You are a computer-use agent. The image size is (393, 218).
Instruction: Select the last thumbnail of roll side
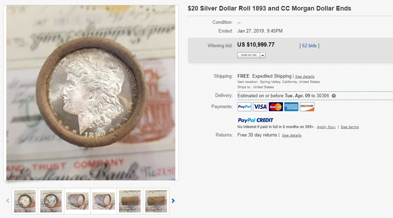[x=156, y=201]
